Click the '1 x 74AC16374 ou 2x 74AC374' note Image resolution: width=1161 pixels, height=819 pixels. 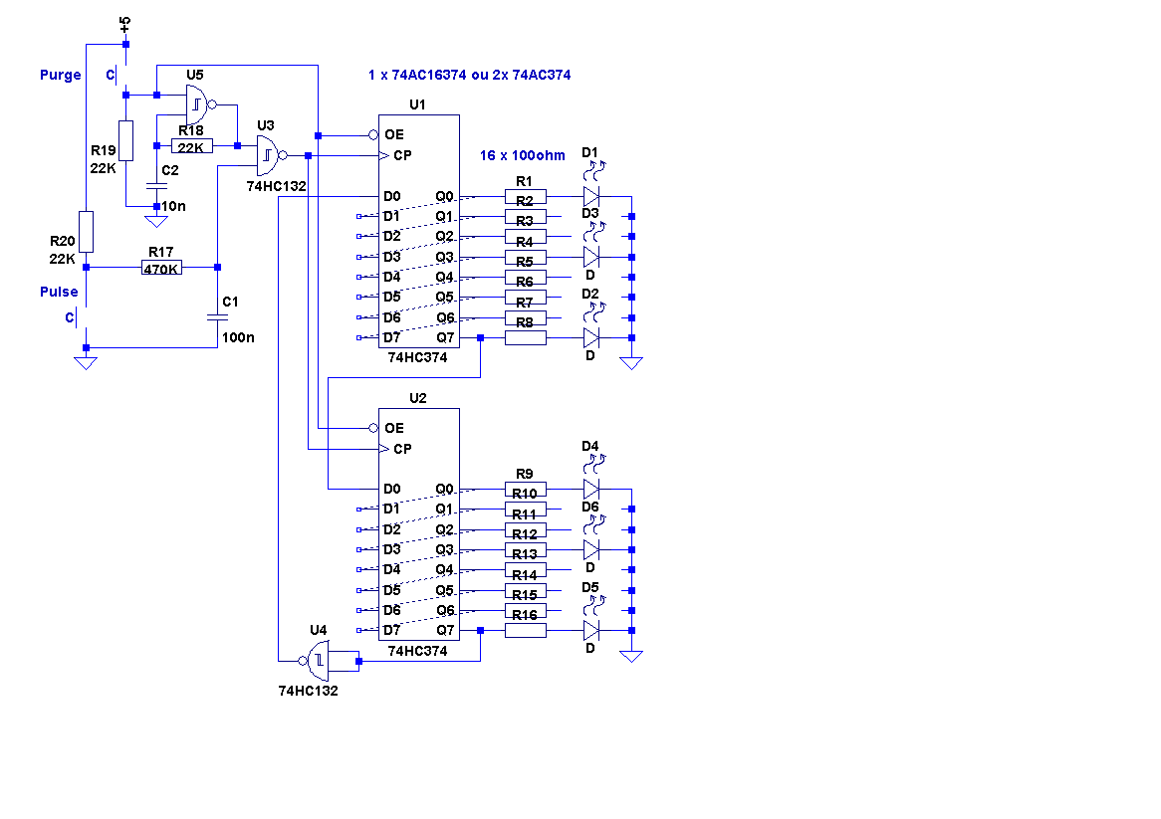tap(469, 75)
